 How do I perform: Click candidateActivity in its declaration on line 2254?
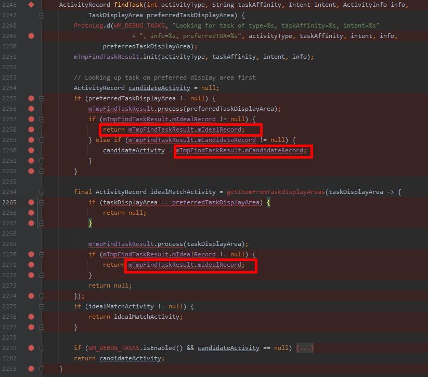coord(160,88)
